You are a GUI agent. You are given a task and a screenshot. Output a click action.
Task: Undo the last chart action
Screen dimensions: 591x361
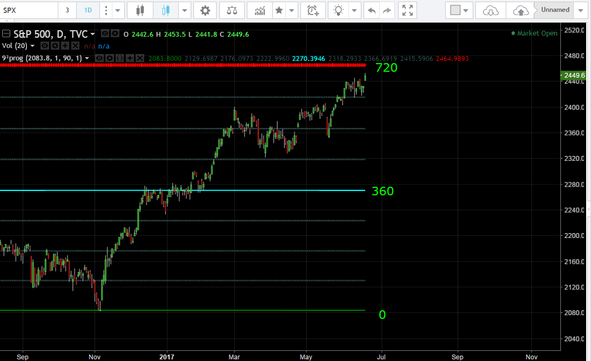pyautogui.click(x=371, y=10)
